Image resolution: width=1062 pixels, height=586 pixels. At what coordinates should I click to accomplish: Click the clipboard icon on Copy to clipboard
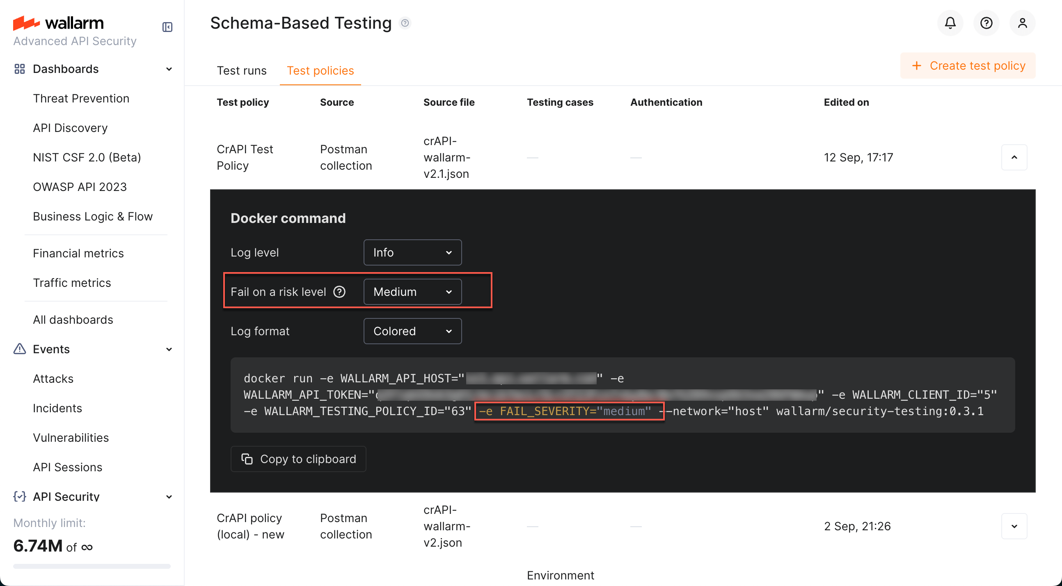(x=247, y=459)
